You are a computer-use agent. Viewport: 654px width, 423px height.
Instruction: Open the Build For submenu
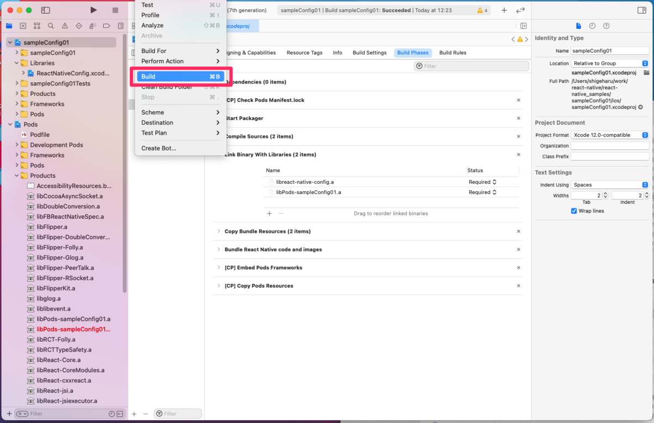click(x=180, y=51)
